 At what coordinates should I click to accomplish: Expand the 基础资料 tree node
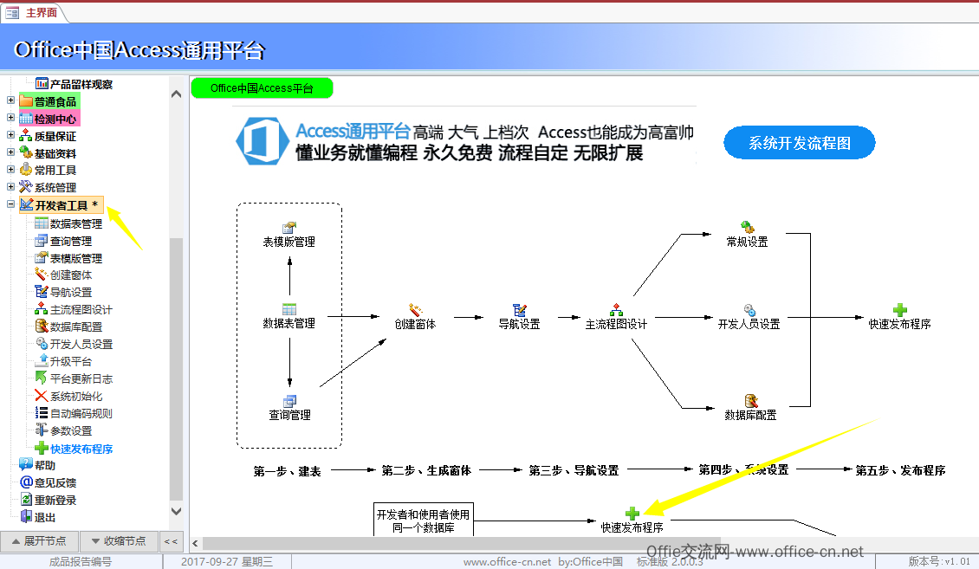[x=10, y=152]
